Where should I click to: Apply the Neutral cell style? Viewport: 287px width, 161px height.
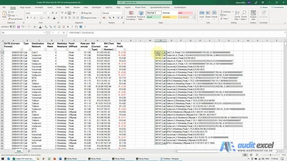(170, 17)
